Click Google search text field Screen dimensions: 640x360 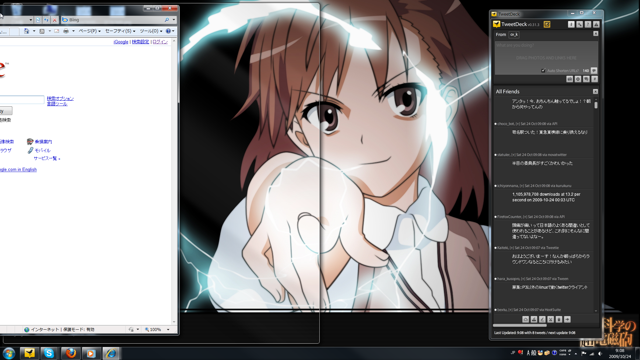22,100
